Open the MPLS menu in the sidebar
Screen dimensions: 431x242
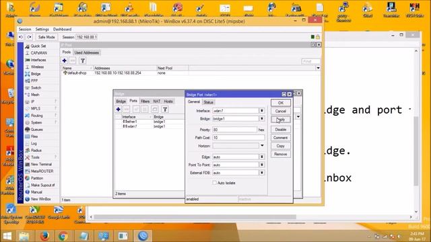pyautogui.click(x=36, y=109)
